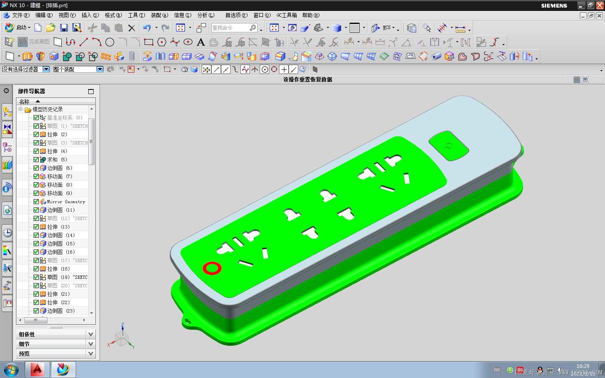Toggle checkbox for 移动面 (7)
605x378 pixels.
tap(36, 176)
